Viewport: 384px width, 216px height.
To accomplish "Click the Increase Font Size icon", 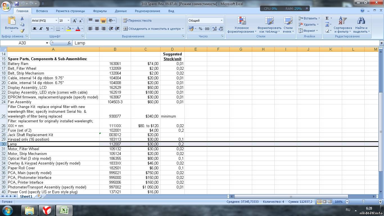I will pyautogui.click(x=74, y=21).
